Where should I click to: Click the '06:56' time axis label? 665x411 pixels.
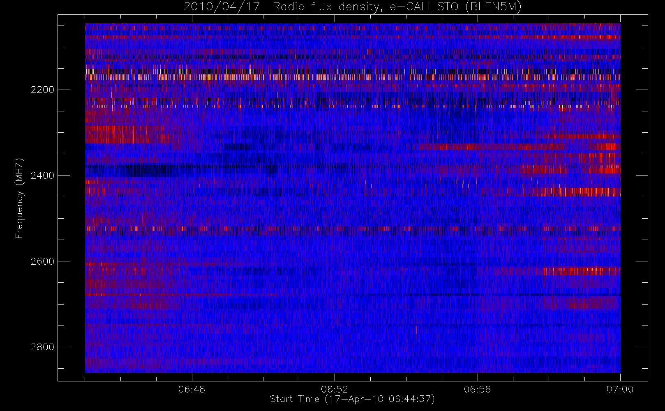click(x=477, y=389)
